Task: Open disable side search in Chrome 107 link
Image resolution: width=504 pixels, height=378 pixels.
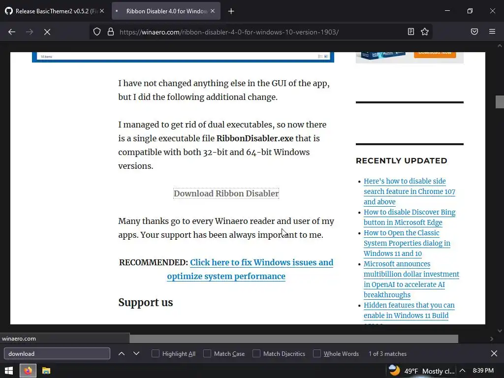Action: [409, 191]
